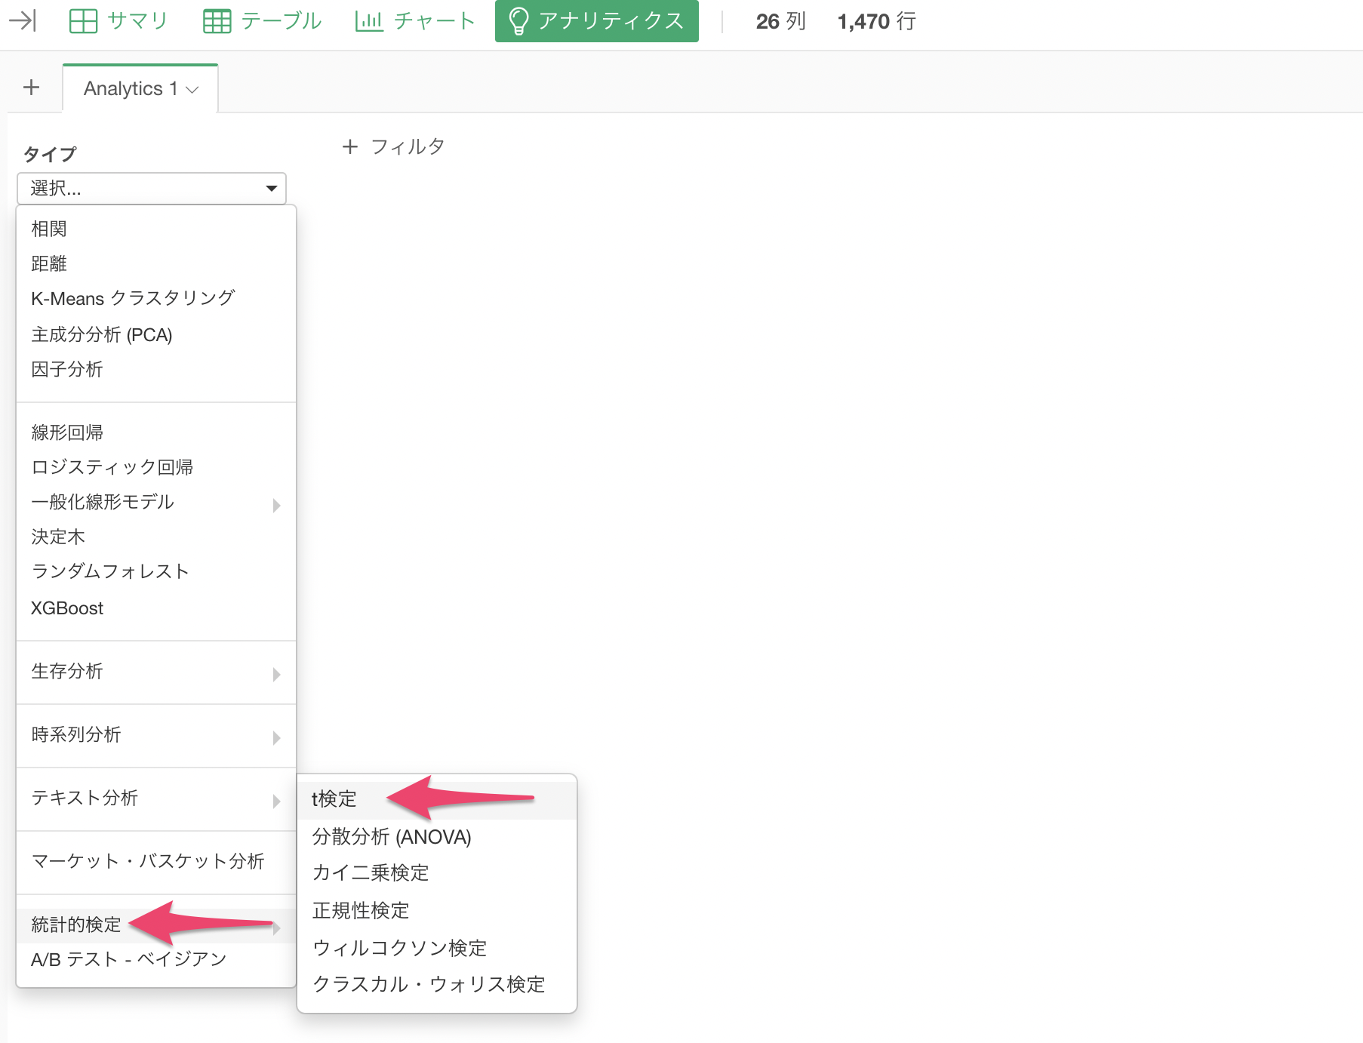The height and width of the screenshot is (1043, 1363).
Task: Choose カイ二乗検定
Action: (437, 873)
